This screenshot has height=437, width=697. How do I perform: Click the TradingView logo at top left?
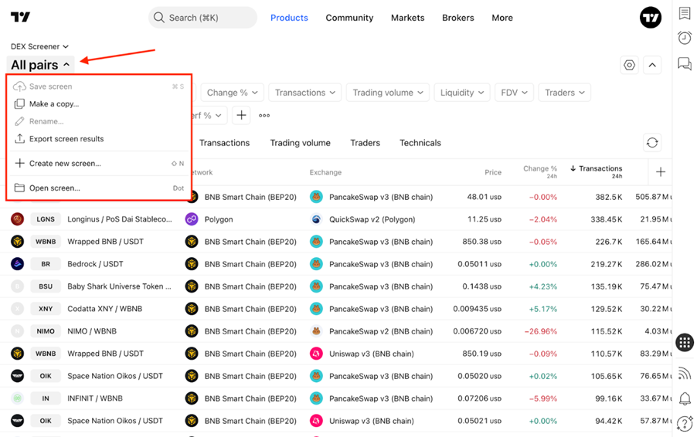tap(20, 17)
